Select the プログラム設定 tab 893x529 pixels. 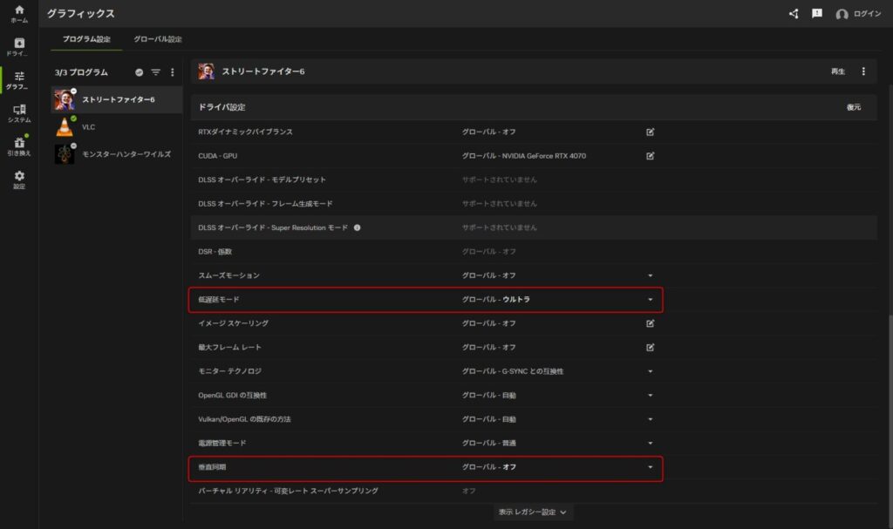[85, 39]
